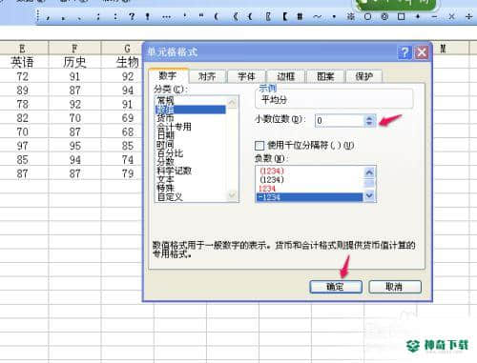Insert the division ÷ symbol from toolbar
This screenshot has width=477, height=363.
468,16
